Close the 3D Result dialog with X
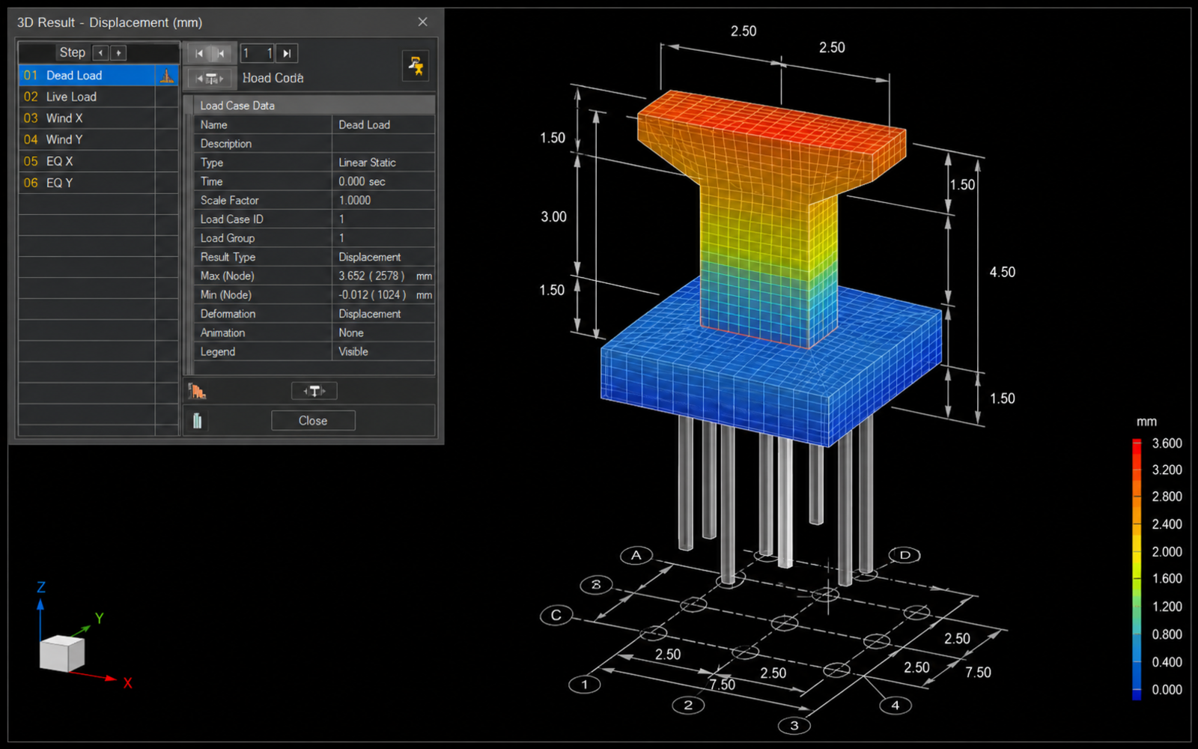The image size is (1198, 749). point(422,22)
